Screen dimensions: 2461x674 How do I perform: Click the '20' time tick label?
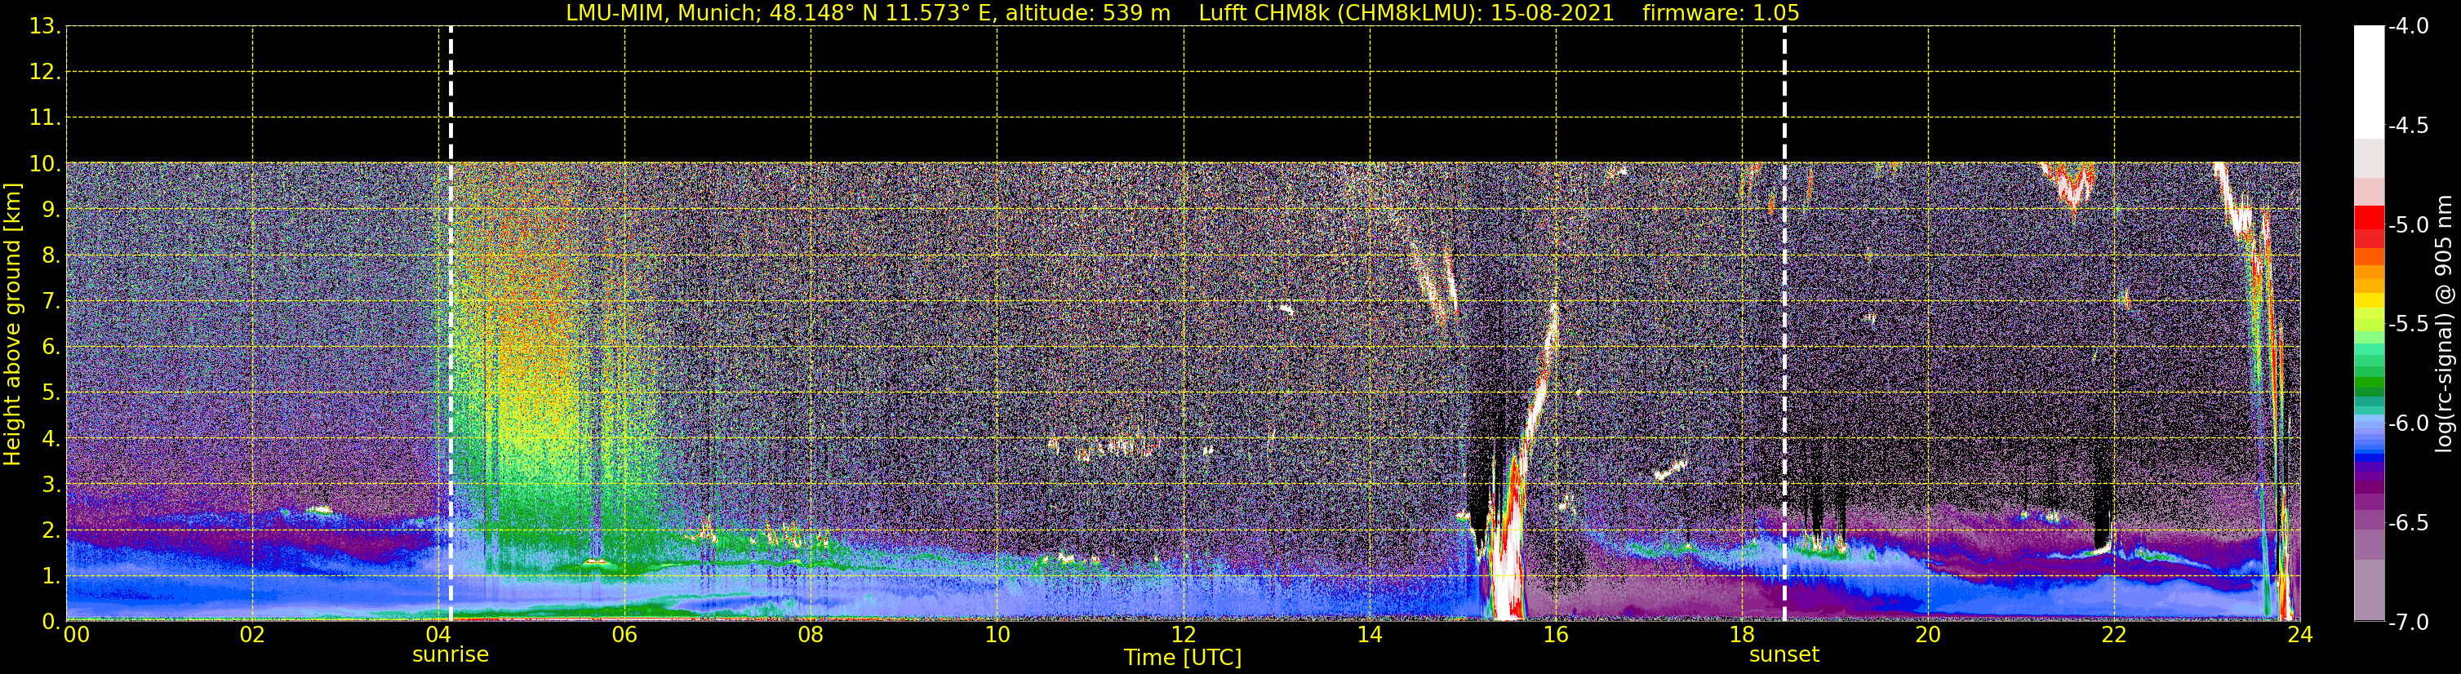click(1928, 635)
